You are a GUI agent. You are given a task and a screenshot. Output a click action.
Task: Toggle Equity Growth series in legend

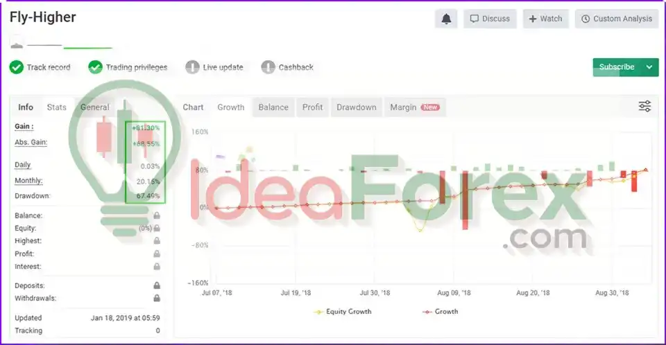(x=342, y=312)
